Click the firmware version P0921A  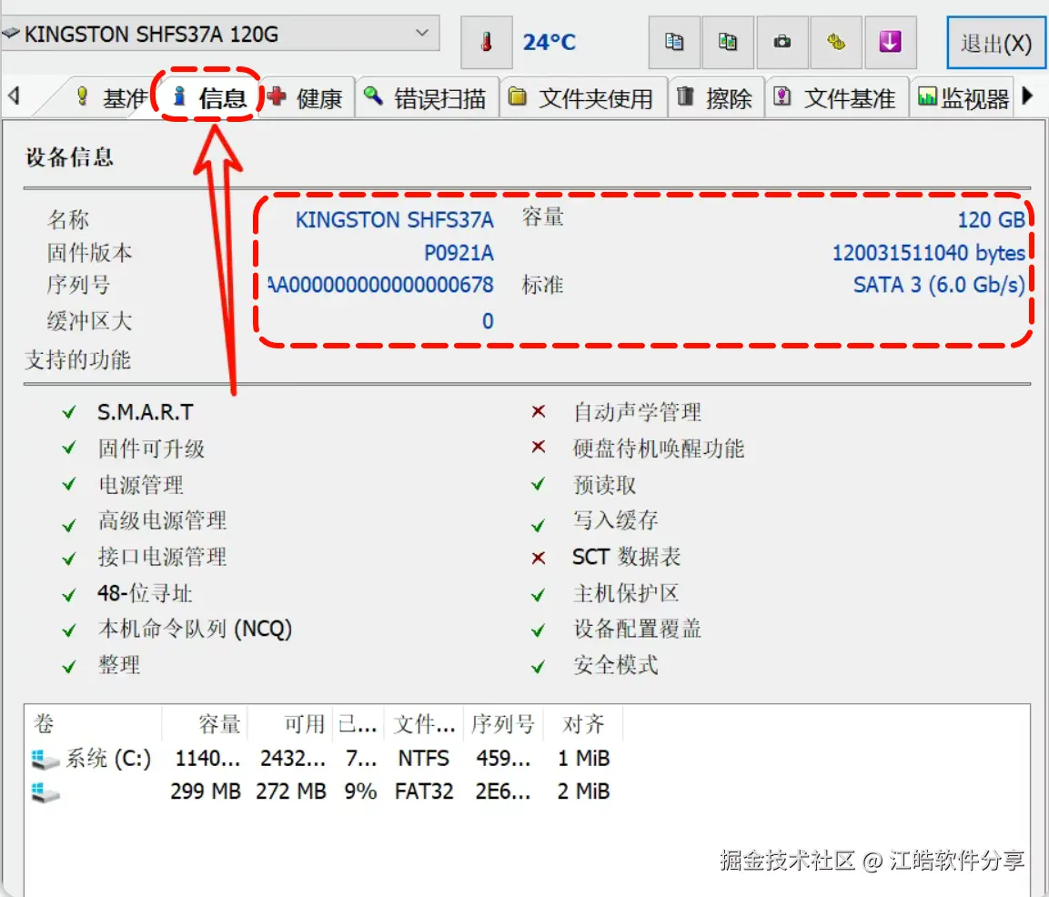[x=459, y=253]
